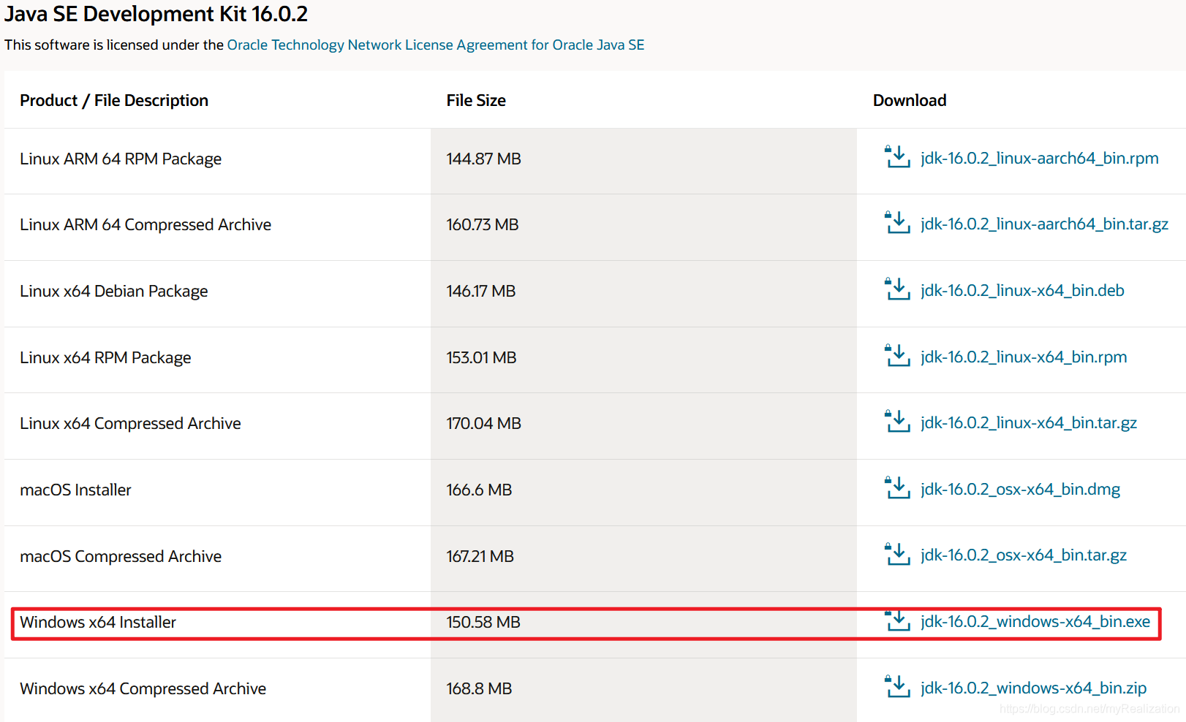Image resolution: width=1186 pixels, height=722 pixels.
Task: Click download icon for linux-aarch64 rpm
Action: (897, 157)
